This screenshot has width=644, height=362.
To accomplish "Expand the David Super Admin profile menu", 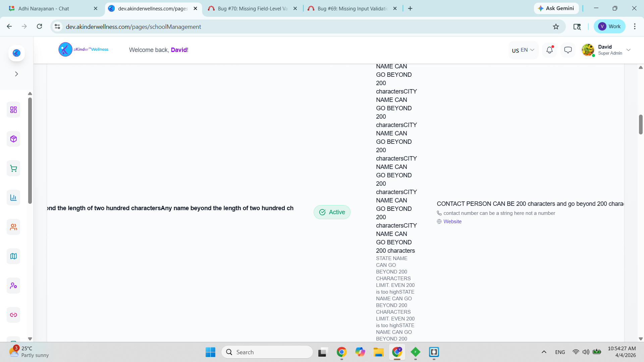I will pyautogui.click(x=628, y=50).
